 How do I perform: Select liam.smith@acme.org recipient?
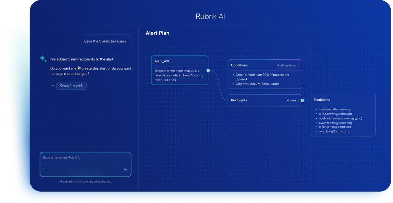coord(334,109)
